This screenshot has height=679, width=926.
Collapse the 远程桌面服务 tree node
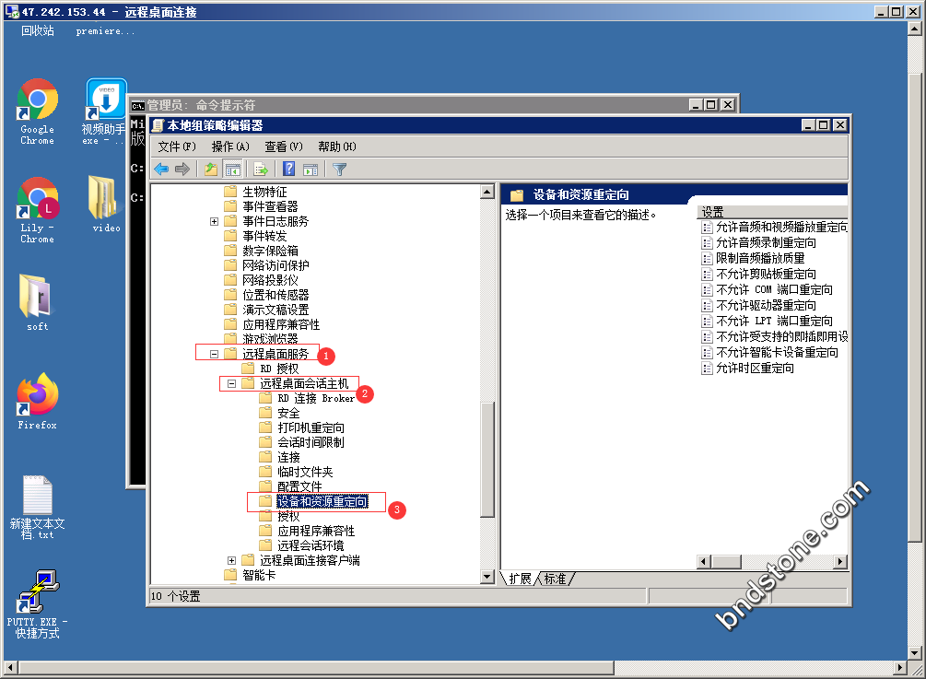(x=214, y=354)
